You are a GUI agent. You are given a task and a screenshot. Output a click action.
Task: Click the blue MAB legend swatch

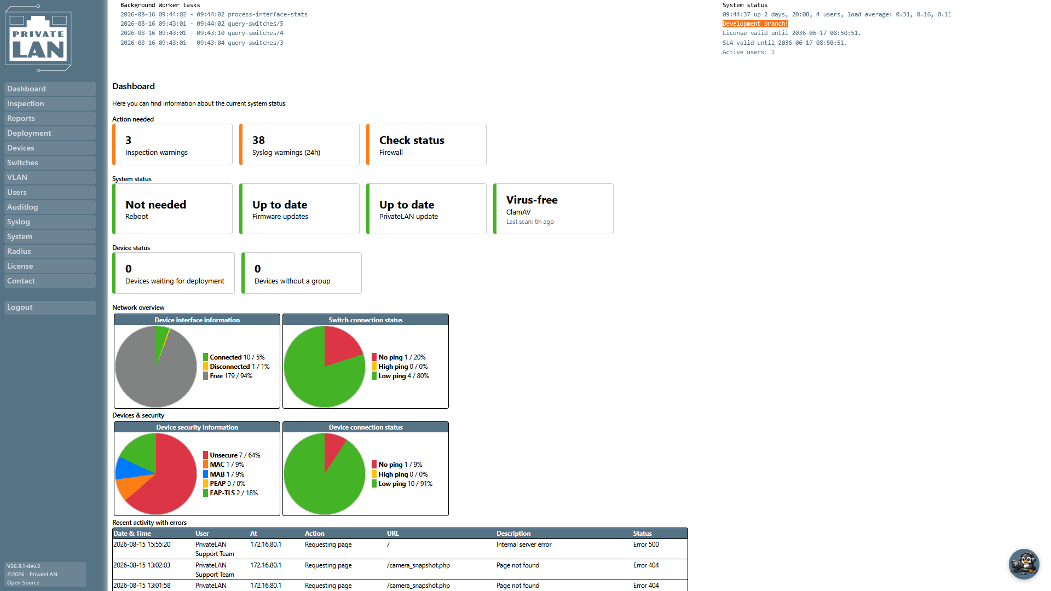coord(206,474)
